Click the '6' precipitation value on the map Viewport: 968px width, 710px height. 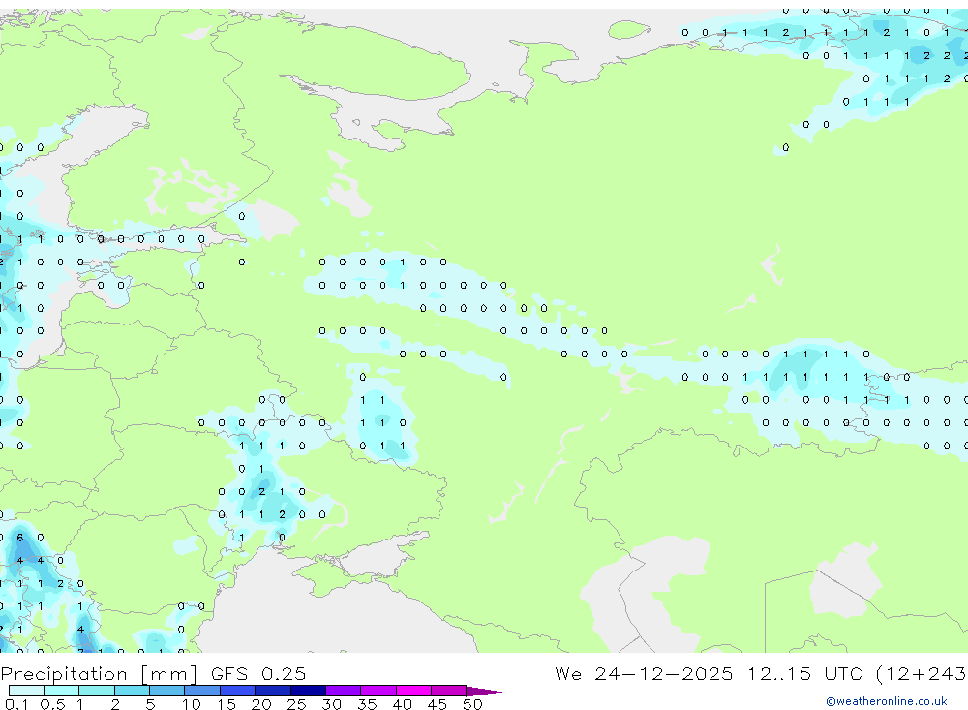(19, 538)
